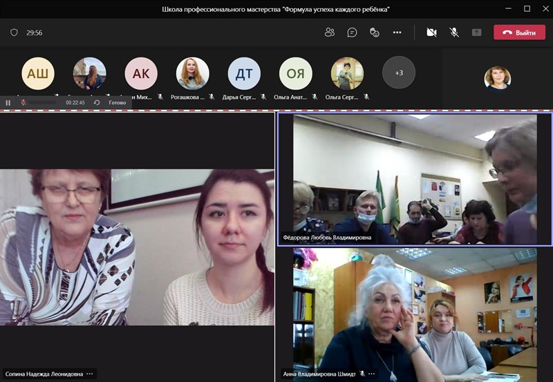Select Фёдорова Любовь Владимировна video tile

[415, 178]
